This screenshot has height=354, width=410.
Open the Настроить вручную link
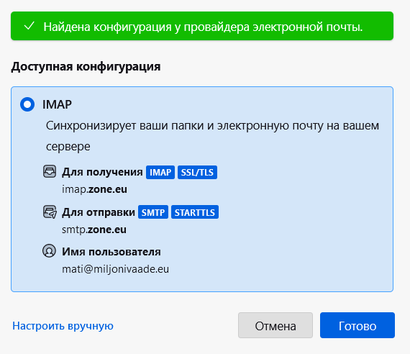[x=63, y=326]
